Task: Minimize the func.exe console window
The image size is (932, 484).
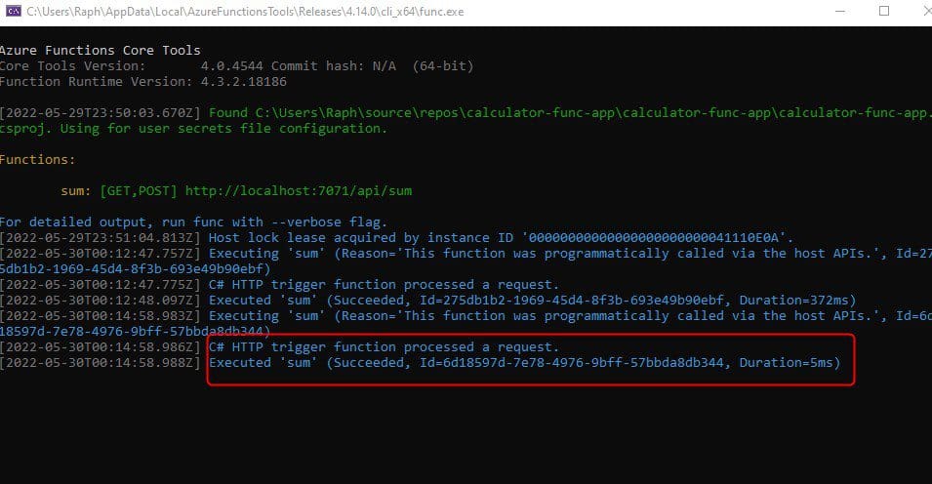Action: [840, 12]
